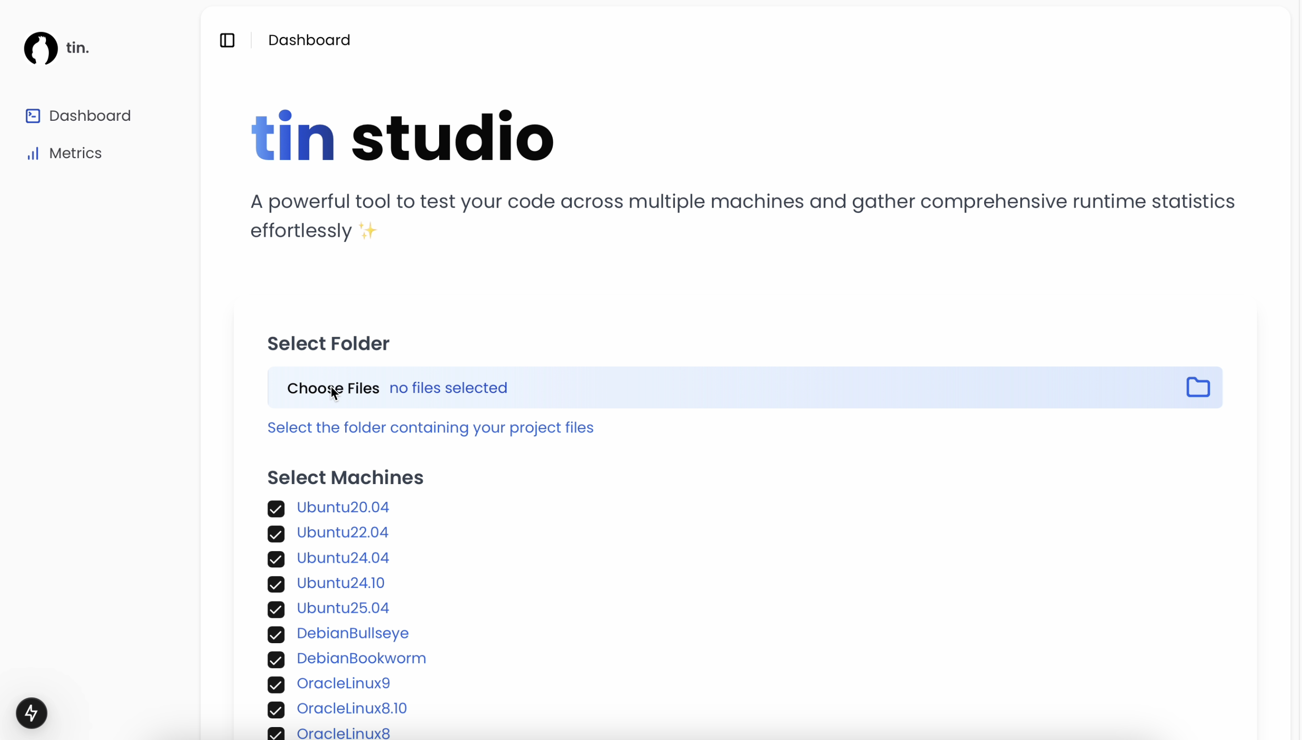Uncheck the Ubuntu24.10 checkbox
The image size is (1302, 740).
click(x=276, y=584)
